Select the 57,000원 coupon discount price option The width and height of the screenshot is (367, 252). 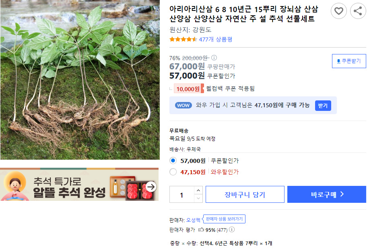pos(173,160)
